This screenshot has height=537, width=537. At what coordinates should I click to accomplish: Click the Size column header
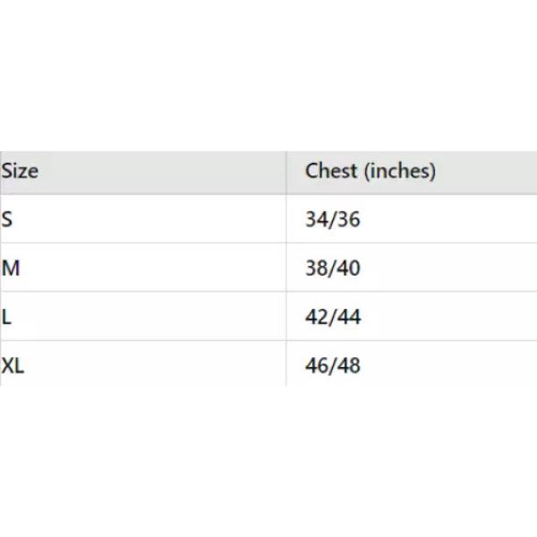tap(143, 173)
